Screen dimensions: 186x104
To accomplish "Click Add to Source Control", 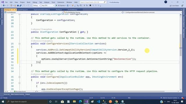I will [170, 98].
